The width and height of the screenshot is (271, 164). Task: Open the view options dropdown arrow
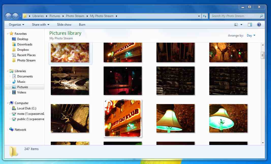point(242,25)
